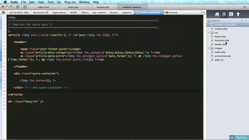Viewport: 249px width, 140px height.
Task: Click the adaptive folder icon in sidebar header
Action: (209, 21)
